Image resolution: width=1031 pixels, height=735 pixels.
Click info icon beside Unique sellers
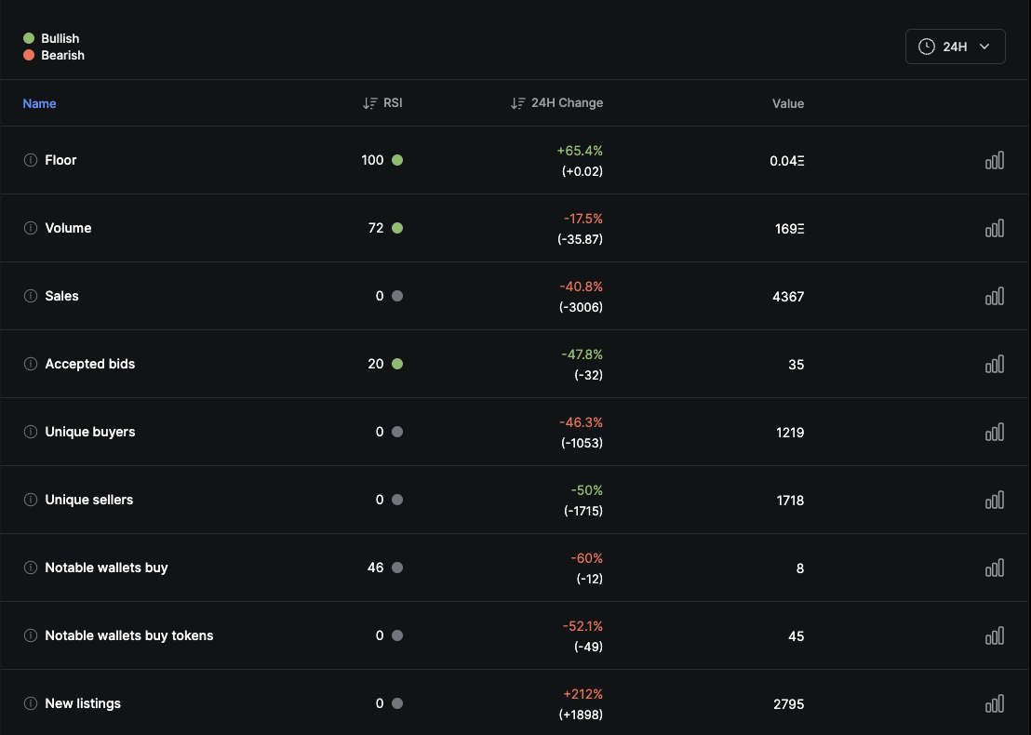pyautogui.click(x=30, y=500)
